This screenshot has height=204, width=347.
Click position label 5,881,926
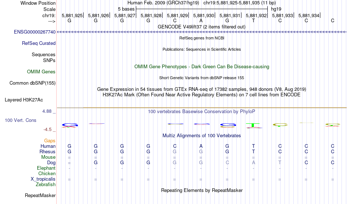99,15
